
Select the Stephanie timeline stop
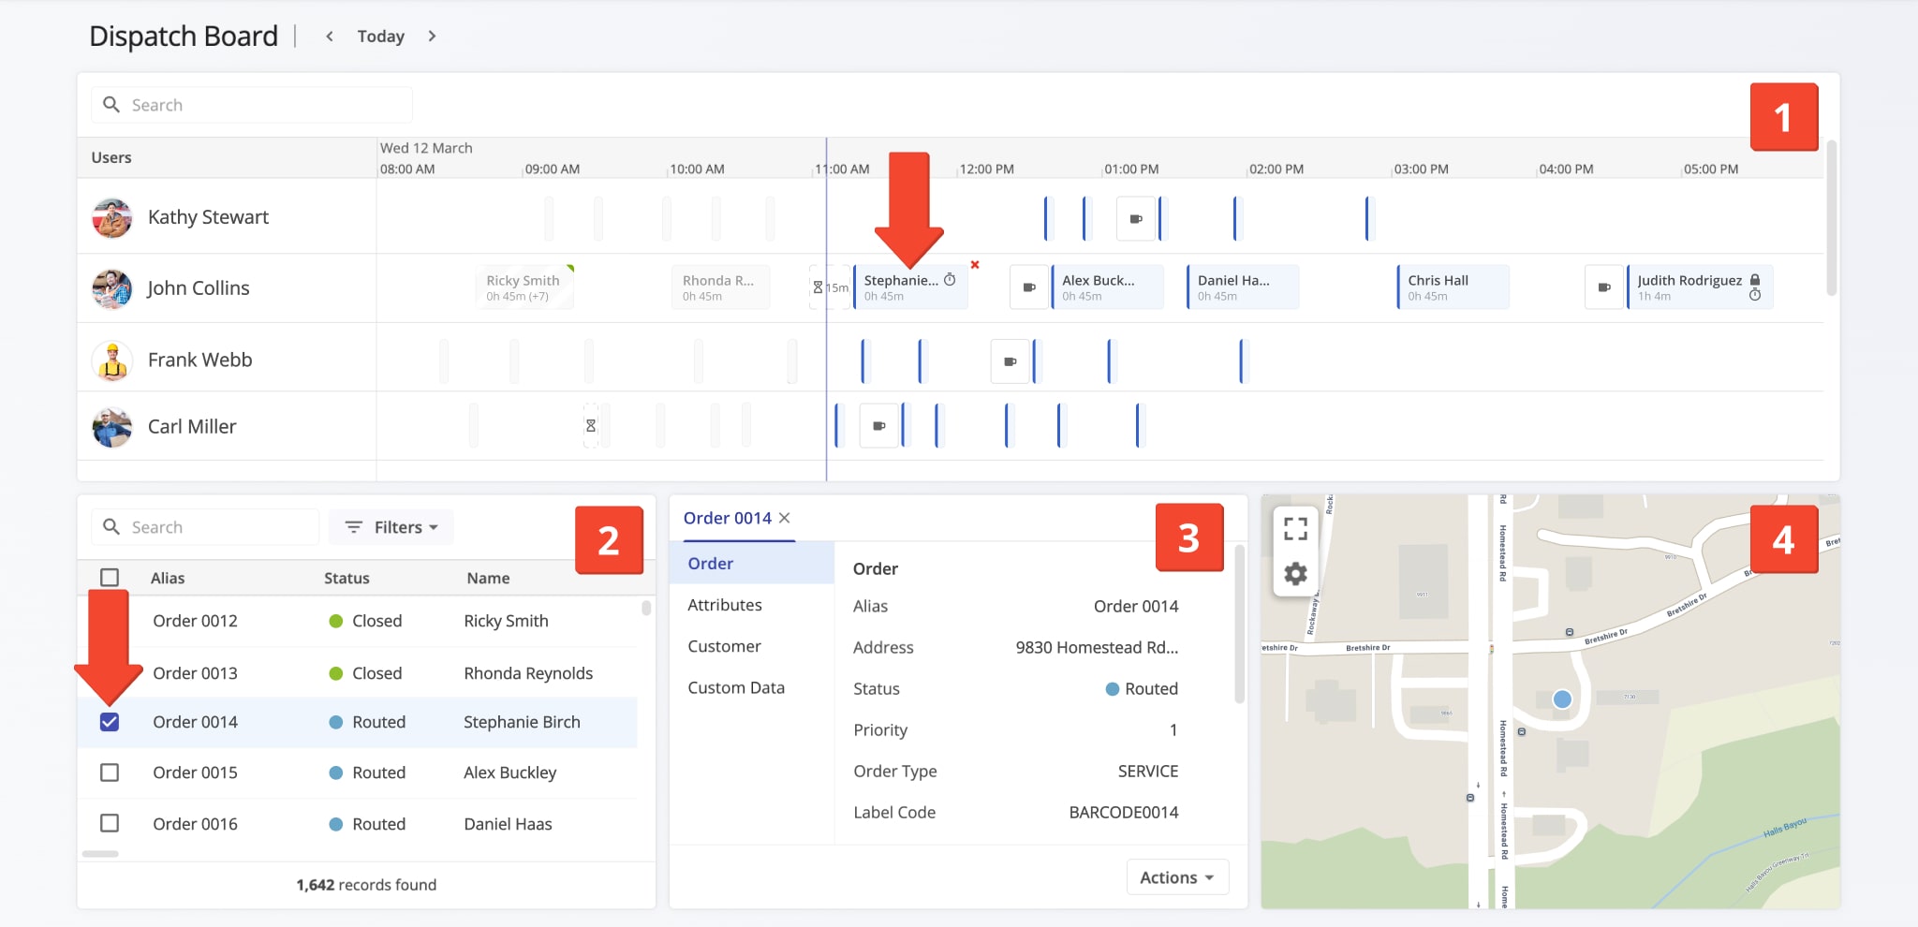point(909,287)
